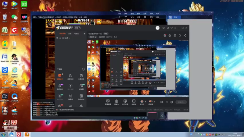Screen dimensions: 244x137
Task: Open the Windows Start button
Action: coord(3,135)
